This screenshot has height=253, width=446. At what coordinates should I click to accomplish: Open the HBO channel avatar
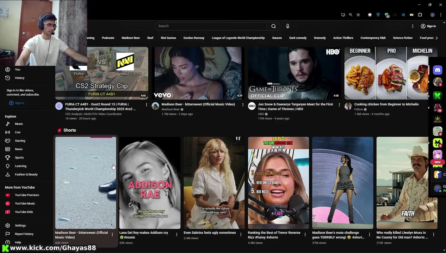(x=252, y=106)
